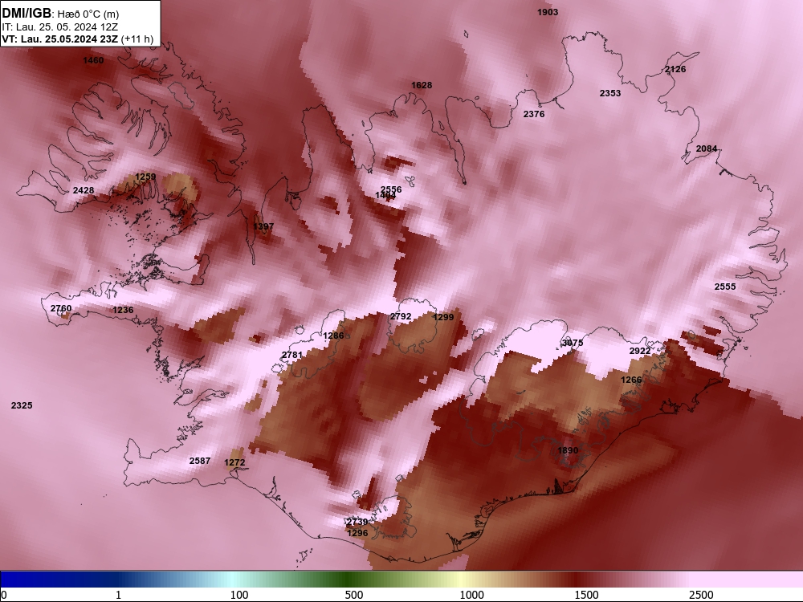Click the 'IT: Lau. 25. 05. 2024 12Z' line

pyautogui.click(x=59, y=27)
